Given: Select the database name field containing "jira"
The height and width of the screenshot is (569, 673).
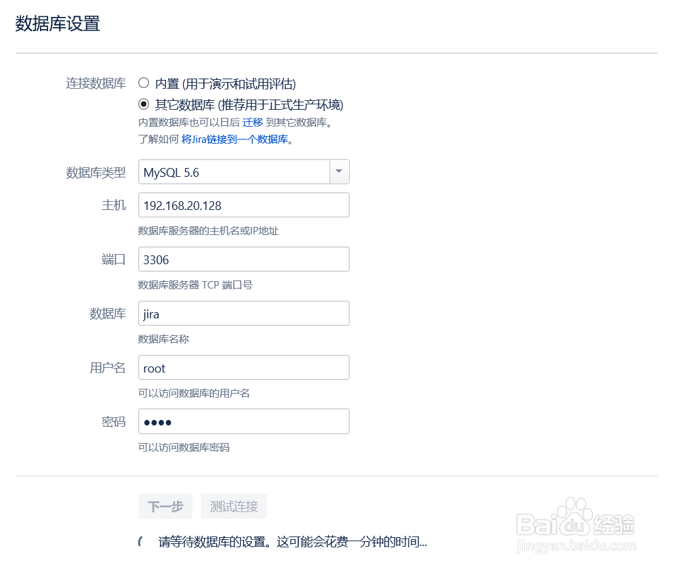Looking at the screenshot, I should pos(244,313).
